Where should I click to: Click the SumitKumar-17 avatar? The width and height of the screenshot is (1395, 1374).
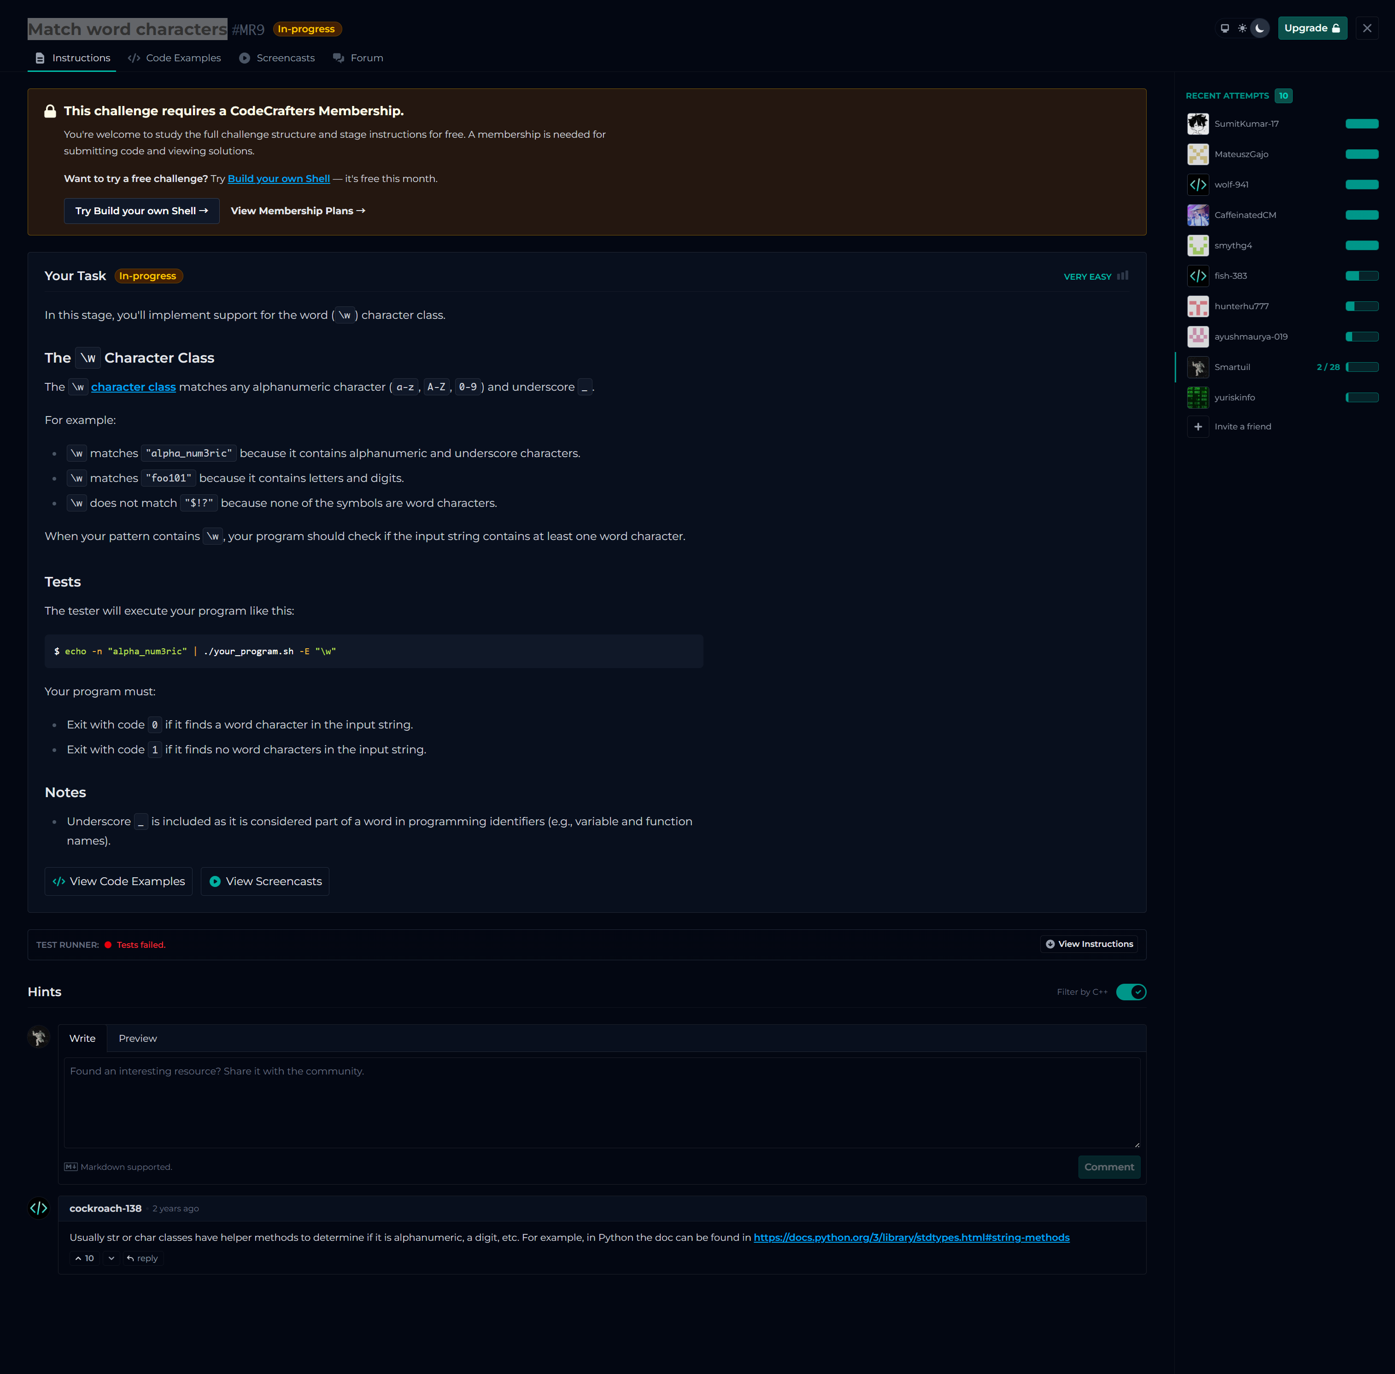(x=1198, y=124)
